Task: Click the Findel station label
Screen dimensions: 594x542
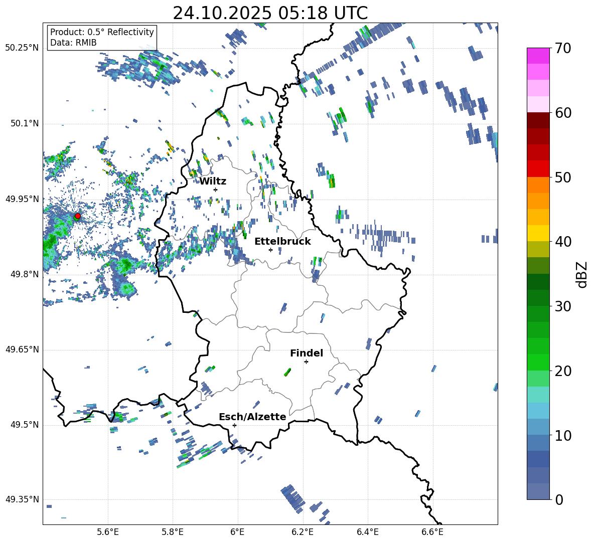Action: click(x=307, y=353)
